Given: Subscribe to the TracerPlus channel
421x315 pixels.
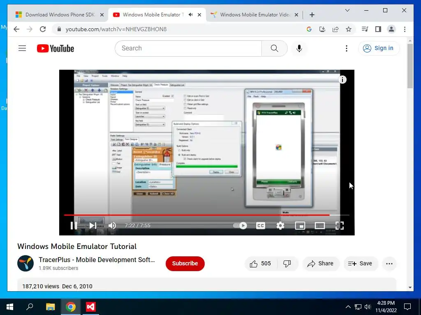Looking at the screenshot, I should point(185,264).
